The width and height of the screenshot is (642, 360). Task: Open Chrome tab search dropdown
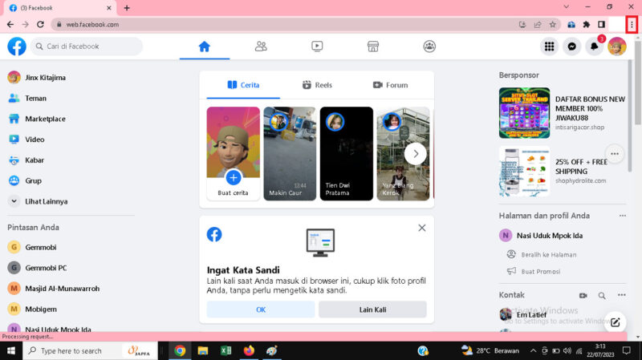point(567,7)
